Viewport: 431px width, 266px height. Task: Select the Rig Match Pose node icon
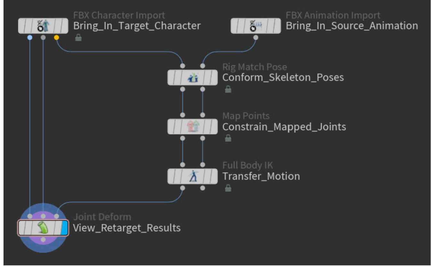[192, 78]
